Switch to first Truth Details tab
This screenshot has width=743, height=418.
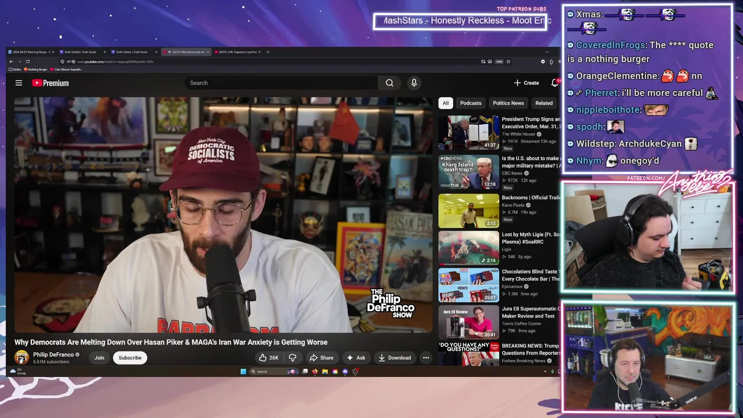point(83,52)
